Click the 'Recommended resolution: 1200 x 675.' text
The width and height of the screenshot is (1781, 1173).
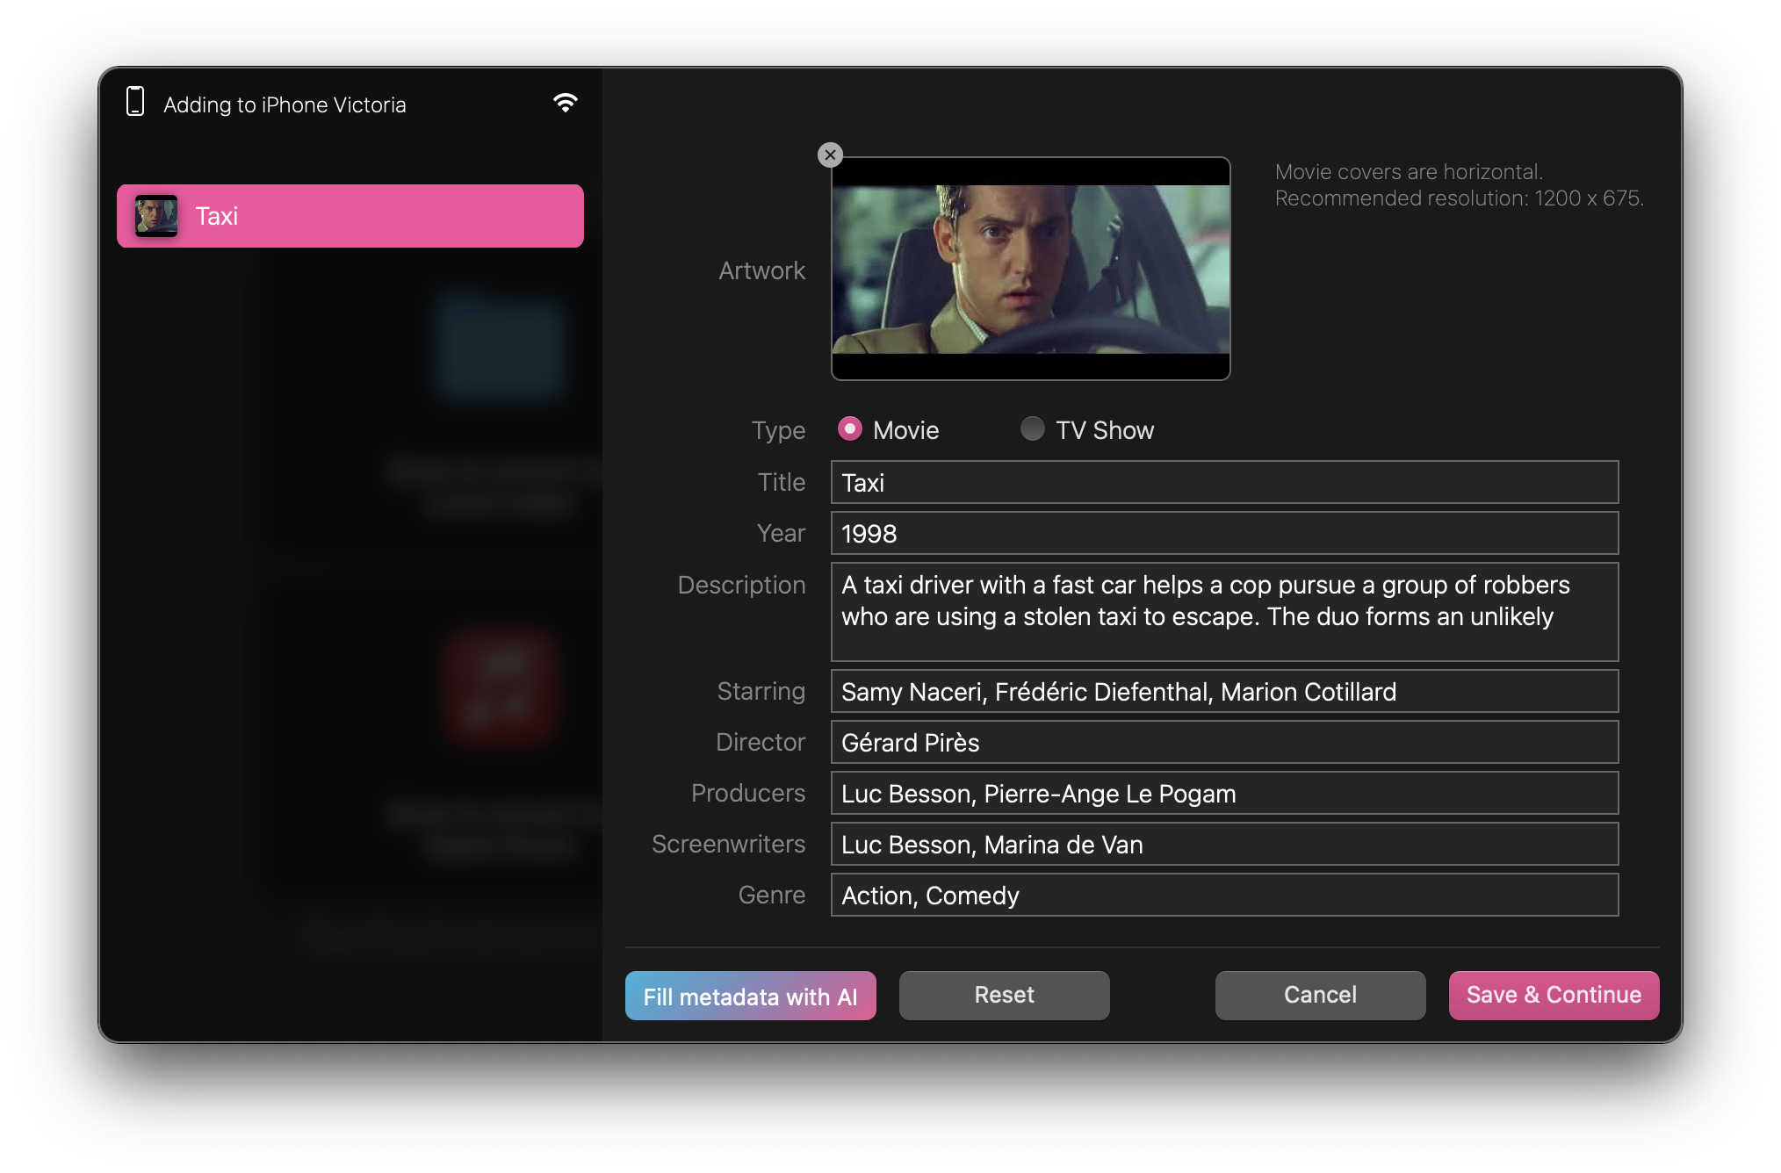tap(1459, 198)
